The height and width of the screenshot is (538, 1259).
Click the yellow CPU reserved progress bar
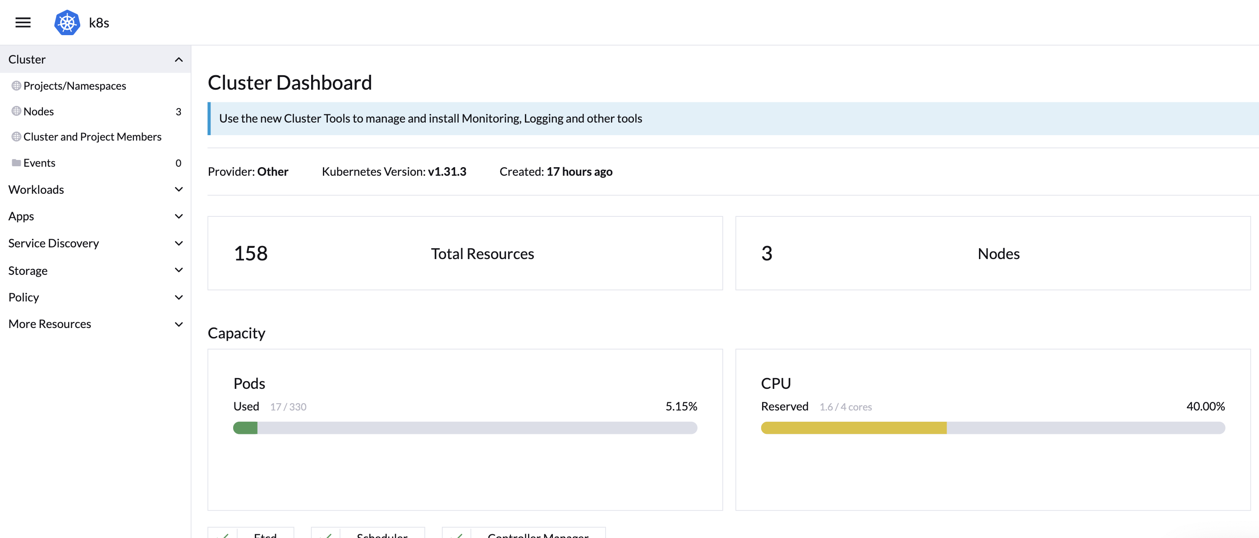[x=853, y=428]
